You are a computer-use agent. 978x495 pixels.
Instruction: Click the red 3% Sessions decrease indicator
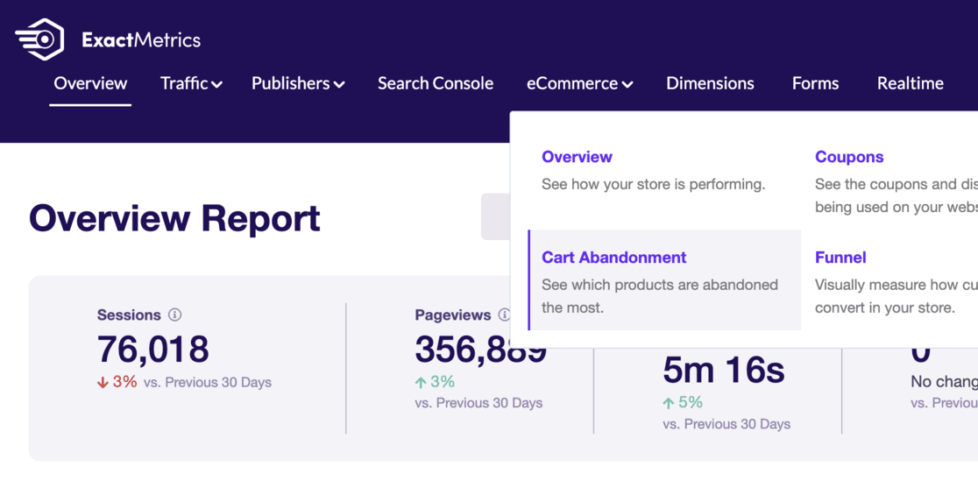[117, 382]
